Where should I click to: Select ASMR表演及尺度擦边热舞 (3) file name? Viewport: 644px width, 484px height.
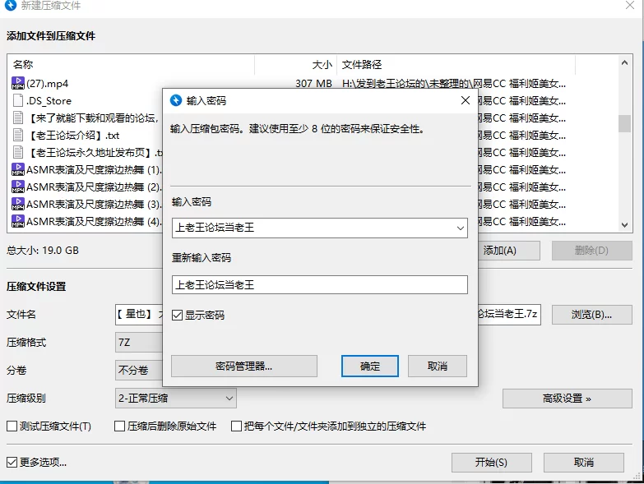[x=94, y=205]
